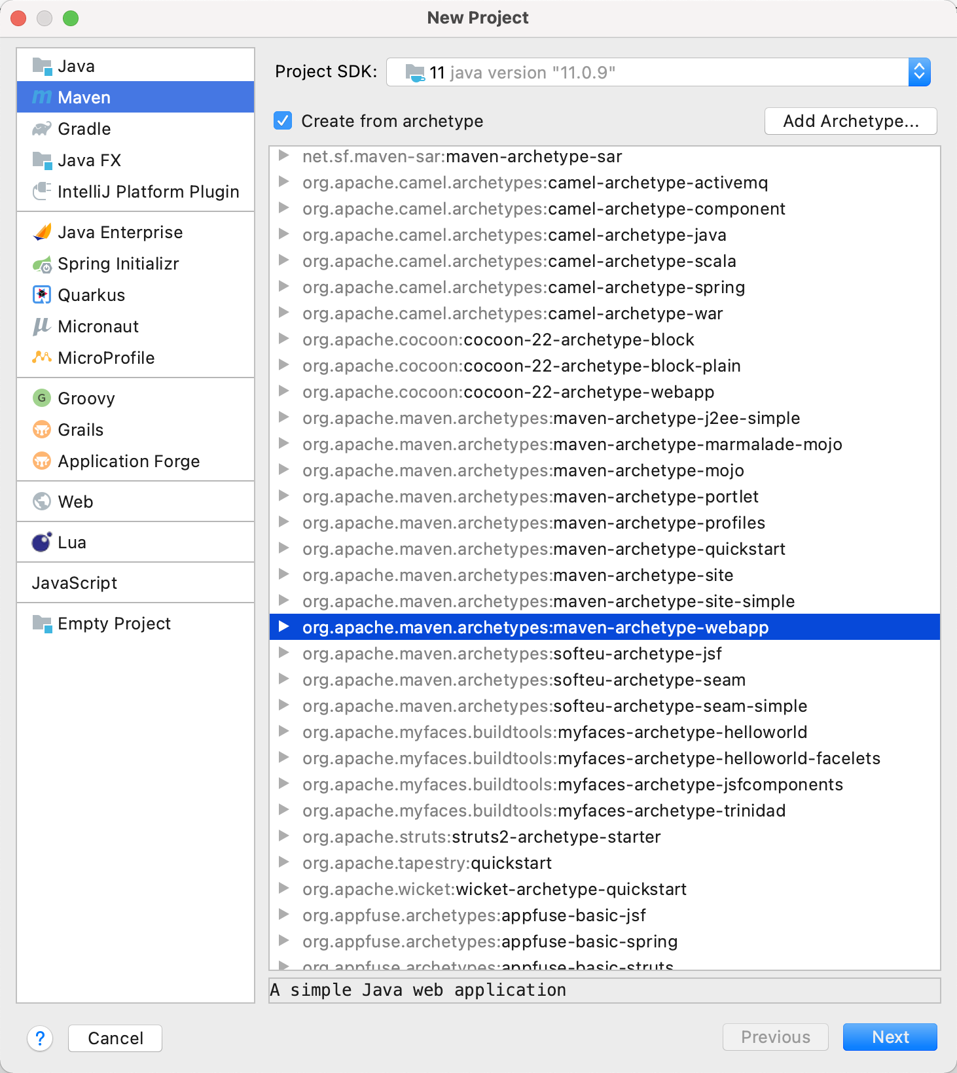
Task: Toggle the Create from archetype checkbox
Action: 283,120
